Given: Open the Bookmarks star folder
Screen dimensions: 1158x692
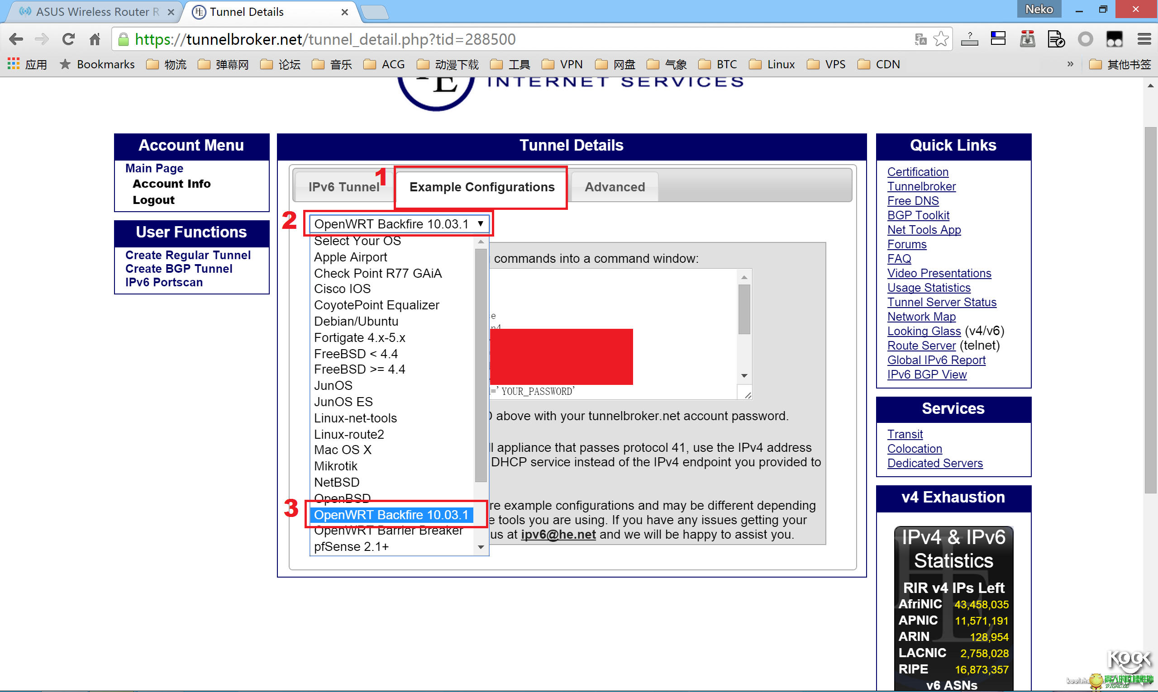Looking at the screenshot, I should [x=97, y=64].
